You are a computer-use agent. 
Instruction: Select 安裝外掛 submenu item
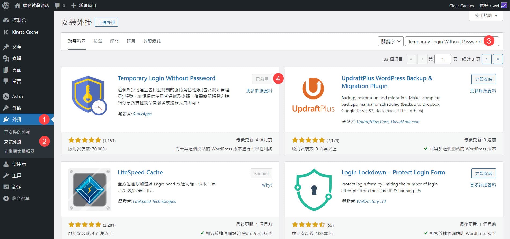click(x=13, y=142)
